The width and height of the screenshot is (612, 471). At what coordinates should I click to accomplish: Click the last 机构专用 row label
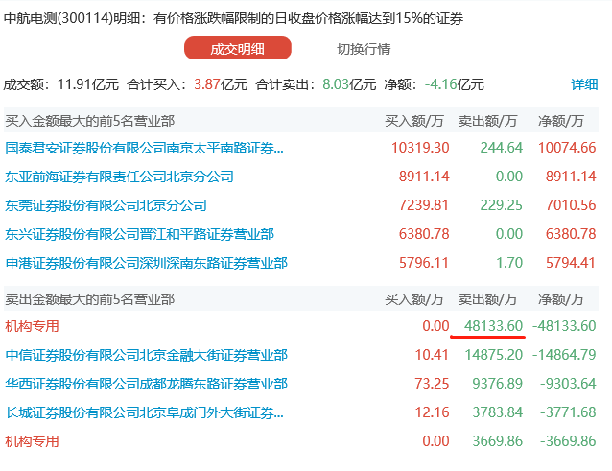coord(32,441)
